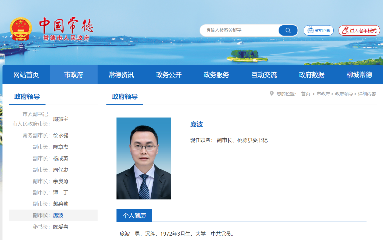Click 庞波's portrait photo
The width and height of the screenshot is (383, 240).
pyautogui.click(x=144, y=159)
